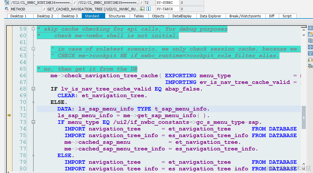Collapse the IF block at line 68
Image resolution: width=313 pixels, height=173 pixels.
pyautogui.click(x=33, y=89)
